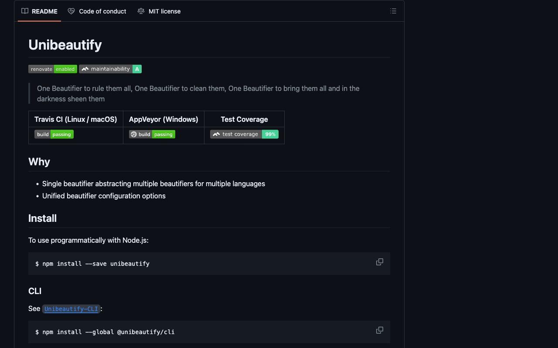Click the Travis CI build passing badge
The image size is (558, 348).
(54, 134)
